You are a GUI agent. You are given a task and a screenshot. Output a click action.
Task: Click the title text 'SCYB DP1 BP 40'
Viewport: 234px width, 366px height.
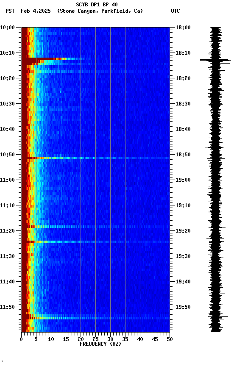[x=97, y=5]
